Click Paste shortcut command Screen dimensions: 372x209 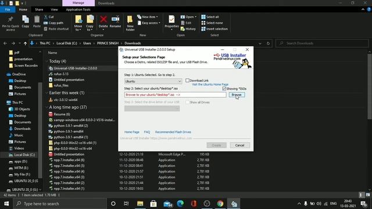(56, 29)
